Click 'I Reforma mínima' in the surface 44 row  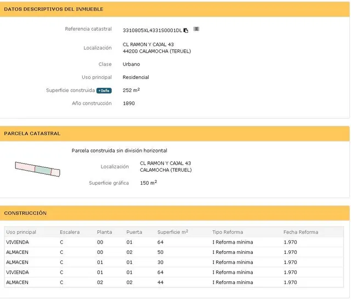coord(233,282)
